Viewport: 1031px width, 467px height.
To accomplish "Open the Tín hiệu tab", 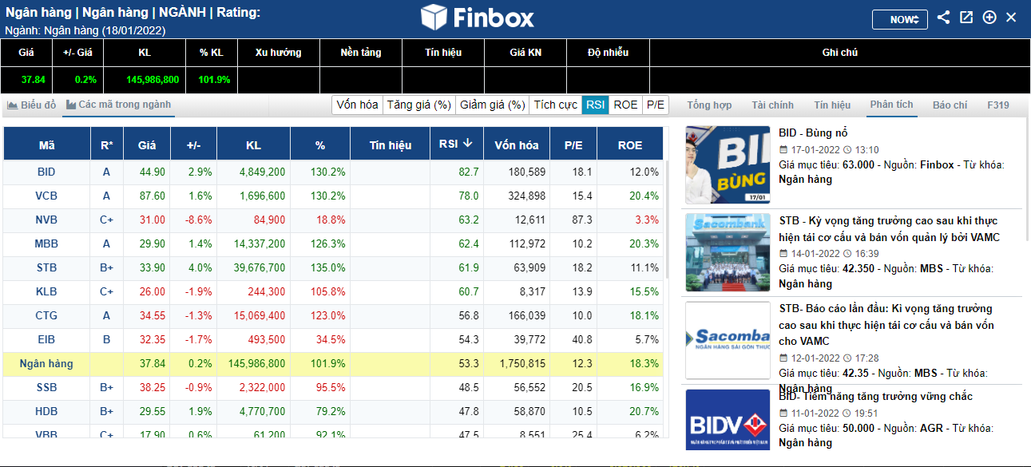I will click(x=832, y=105).
